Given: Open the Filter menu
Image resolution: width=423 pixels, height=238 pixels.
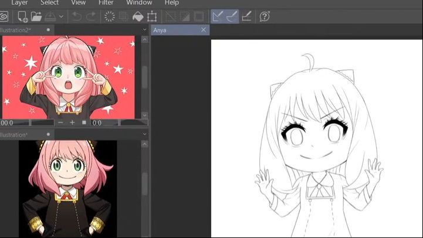Looking at the screenshot, I should coord(106,3).
